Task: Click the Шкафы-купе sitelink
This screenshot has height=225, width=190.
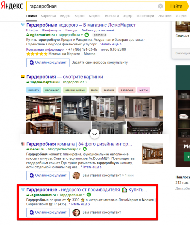Action: [52, 30]
